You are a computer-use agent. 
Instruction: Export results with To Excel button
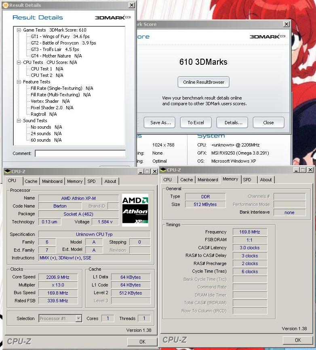click(x=196, y=123)
